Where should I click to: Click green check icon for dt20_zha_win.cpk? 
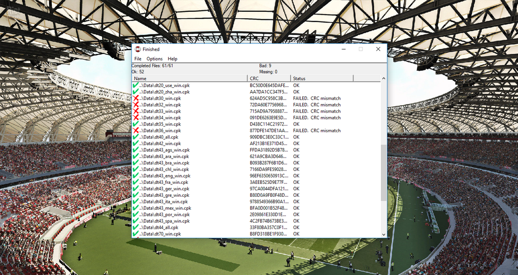(x=135, y=92)
